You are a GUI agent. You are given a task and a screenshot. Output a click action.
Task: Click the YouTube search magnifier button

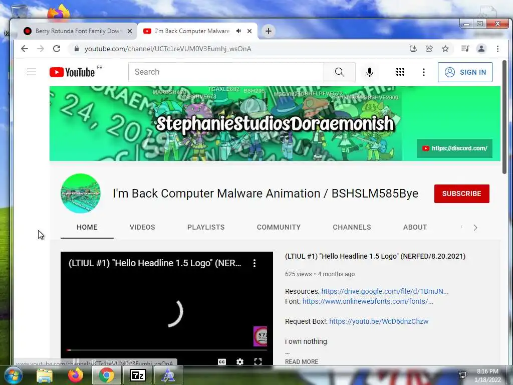click(x=340, y=72)
